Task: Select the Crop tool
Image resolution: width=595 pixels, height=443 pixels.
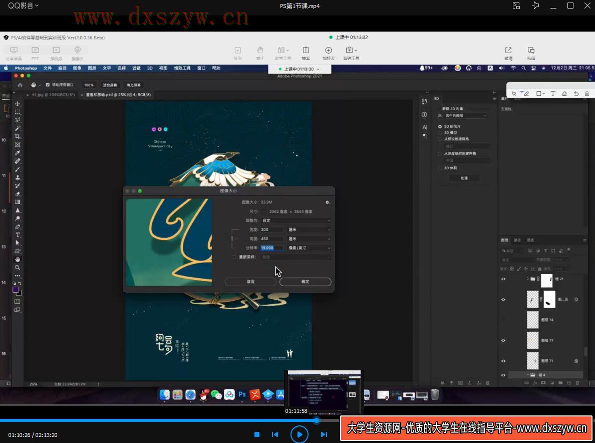Action: [x=18, y=136]
